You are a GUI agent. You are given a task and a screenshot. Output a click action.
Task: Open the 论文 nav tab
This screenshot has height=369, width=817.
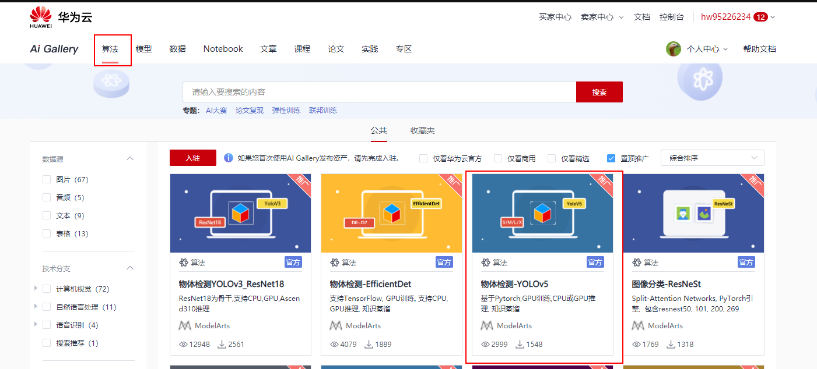(x=336, y=49)
